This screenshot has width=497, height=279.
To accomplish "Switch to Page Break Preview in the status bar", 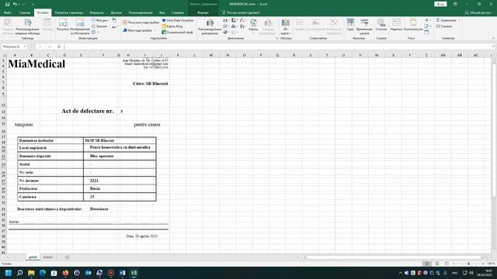I will coord(447,263).
